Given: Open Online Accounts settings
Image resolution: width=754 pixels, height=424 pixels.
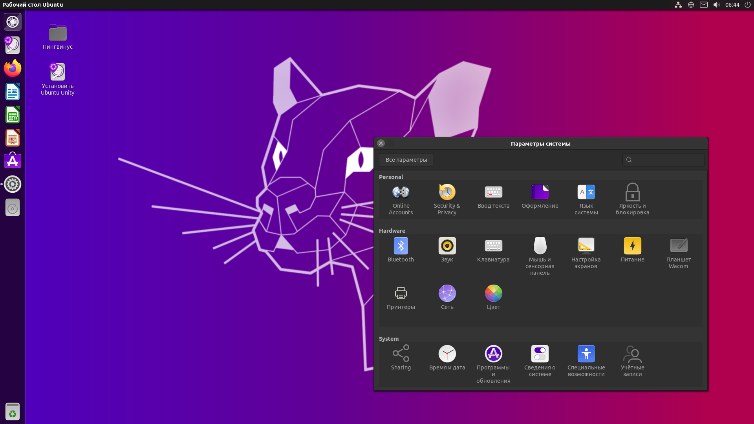Looking at the screenshot, I should (400, 199).
